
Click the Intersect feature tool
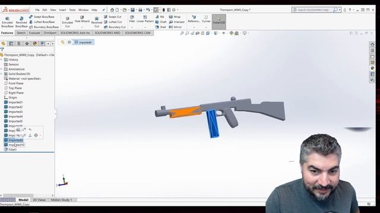[177, 22]
